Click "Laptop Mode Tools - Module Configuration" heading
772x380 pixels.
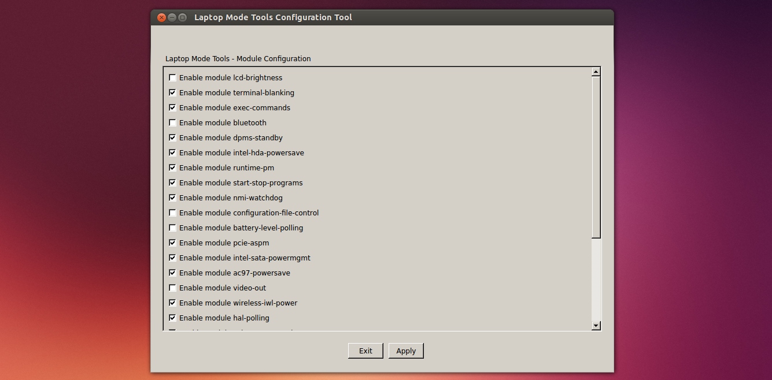238,58
